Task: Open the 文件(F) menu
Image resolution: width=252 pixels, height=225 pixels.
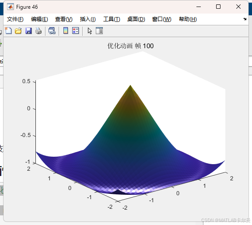Action: pos(15,19)
